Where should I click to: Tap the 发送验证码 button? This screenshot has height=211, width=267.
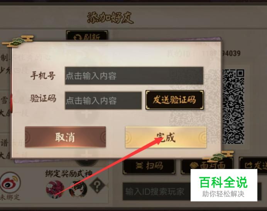tap(174, 100)
